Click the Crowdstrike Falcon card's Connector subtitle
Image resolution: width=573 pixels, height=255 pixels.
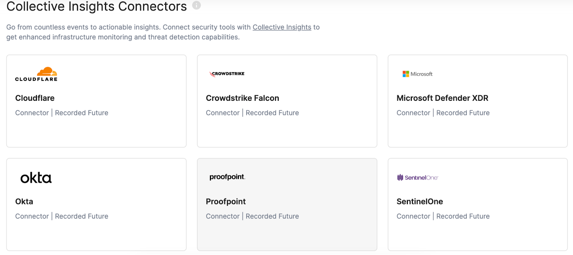coord(222,113)
